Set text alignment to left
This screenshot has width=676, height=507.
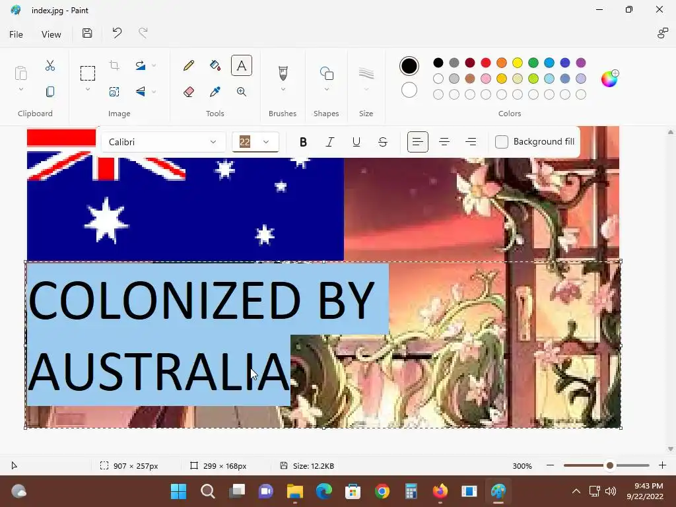(x=417, y=142)
